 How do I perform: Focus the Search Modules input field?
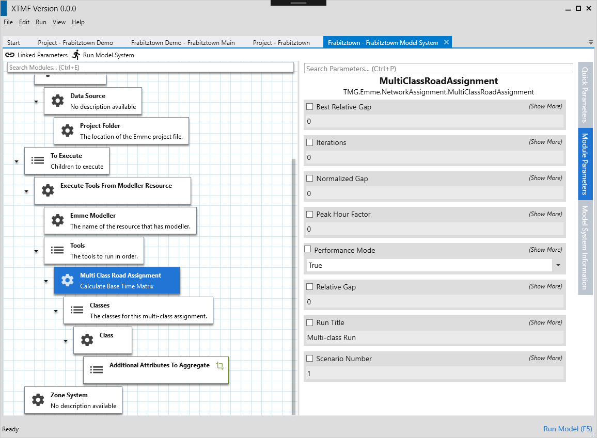[150, 67]
